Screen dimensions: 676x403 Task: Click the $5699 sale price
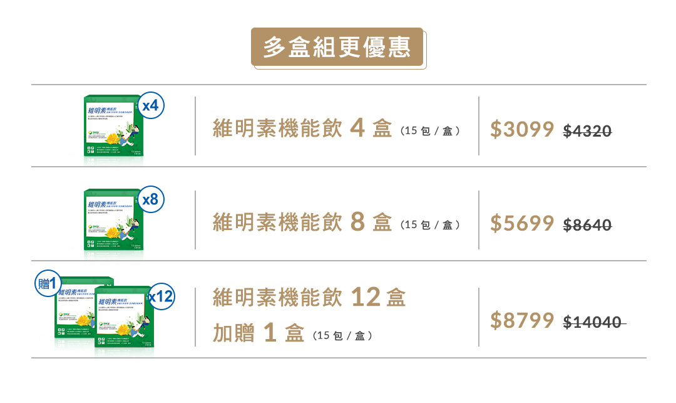(x=522, y=223)
